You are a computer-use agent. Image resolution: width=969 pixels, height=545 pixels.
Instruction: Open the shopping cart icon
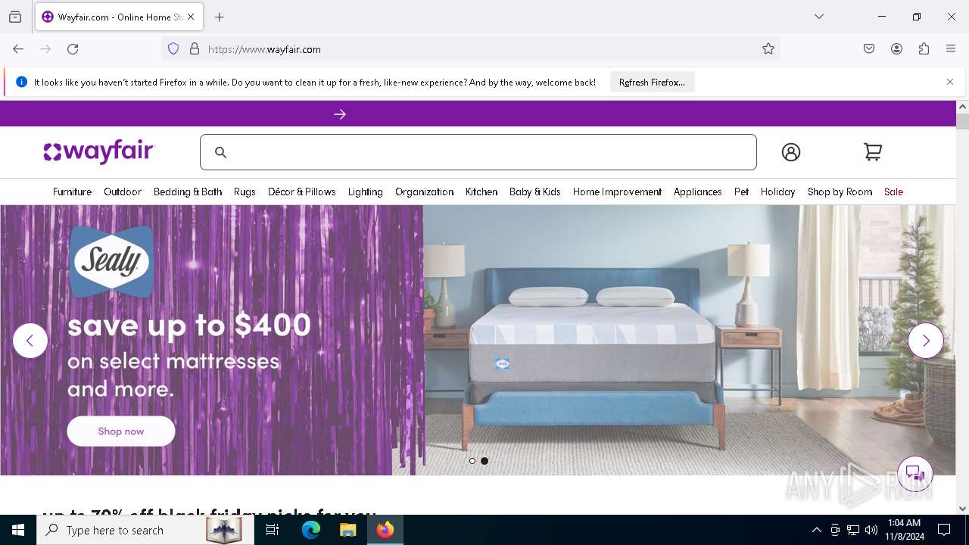tap(873, 152)
